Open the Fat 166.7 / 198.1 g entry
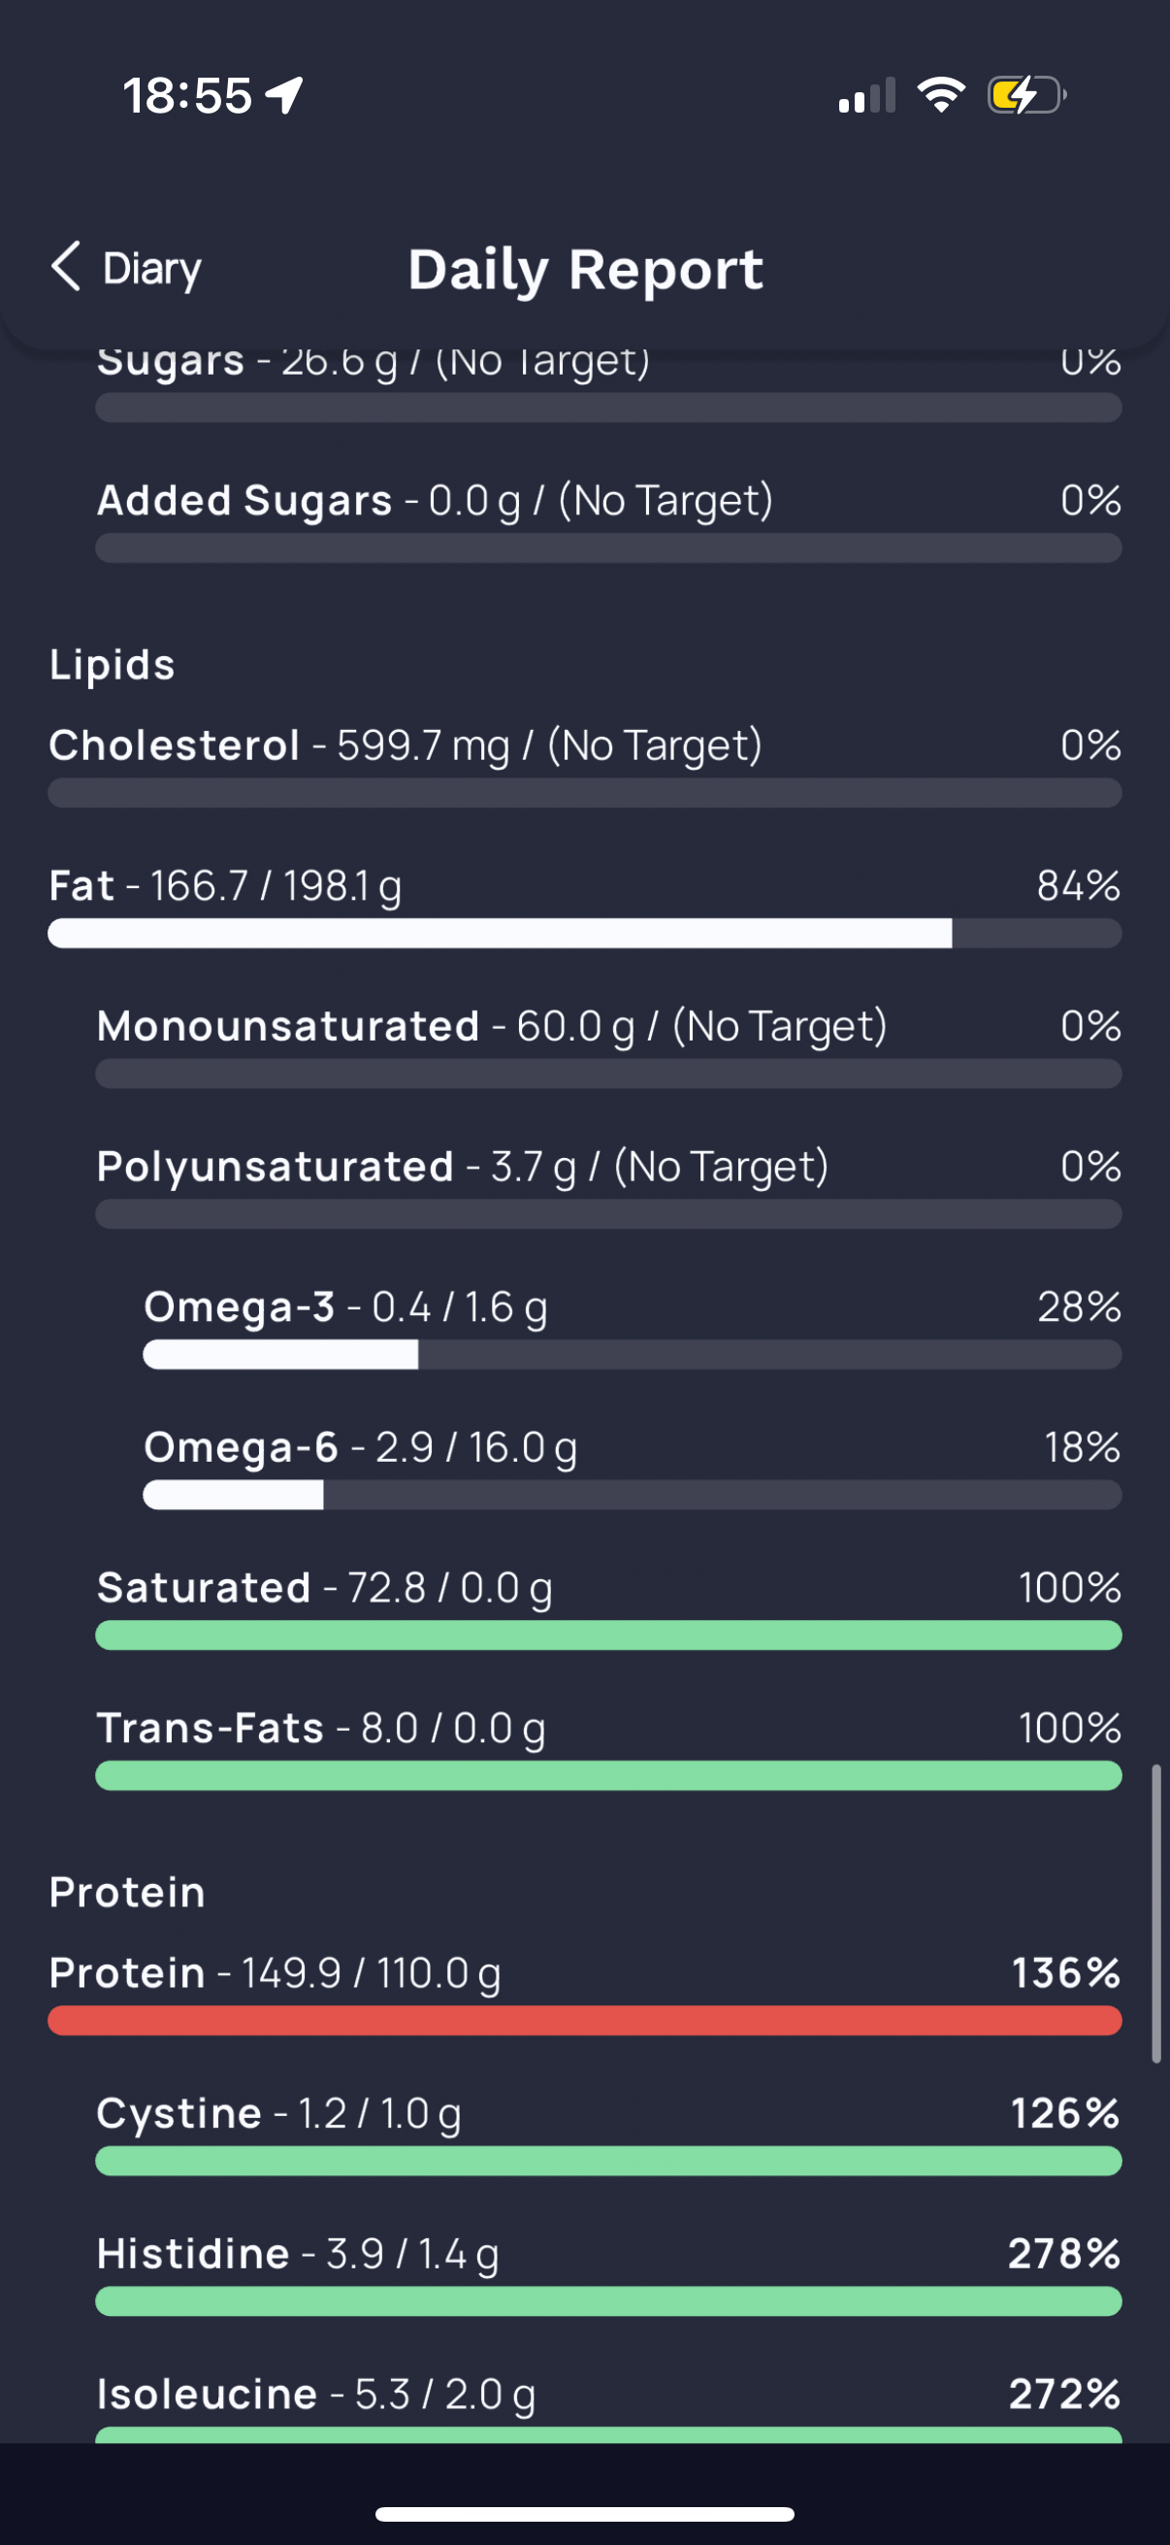Screen dimensions: 1170x2545 [584, 906]
